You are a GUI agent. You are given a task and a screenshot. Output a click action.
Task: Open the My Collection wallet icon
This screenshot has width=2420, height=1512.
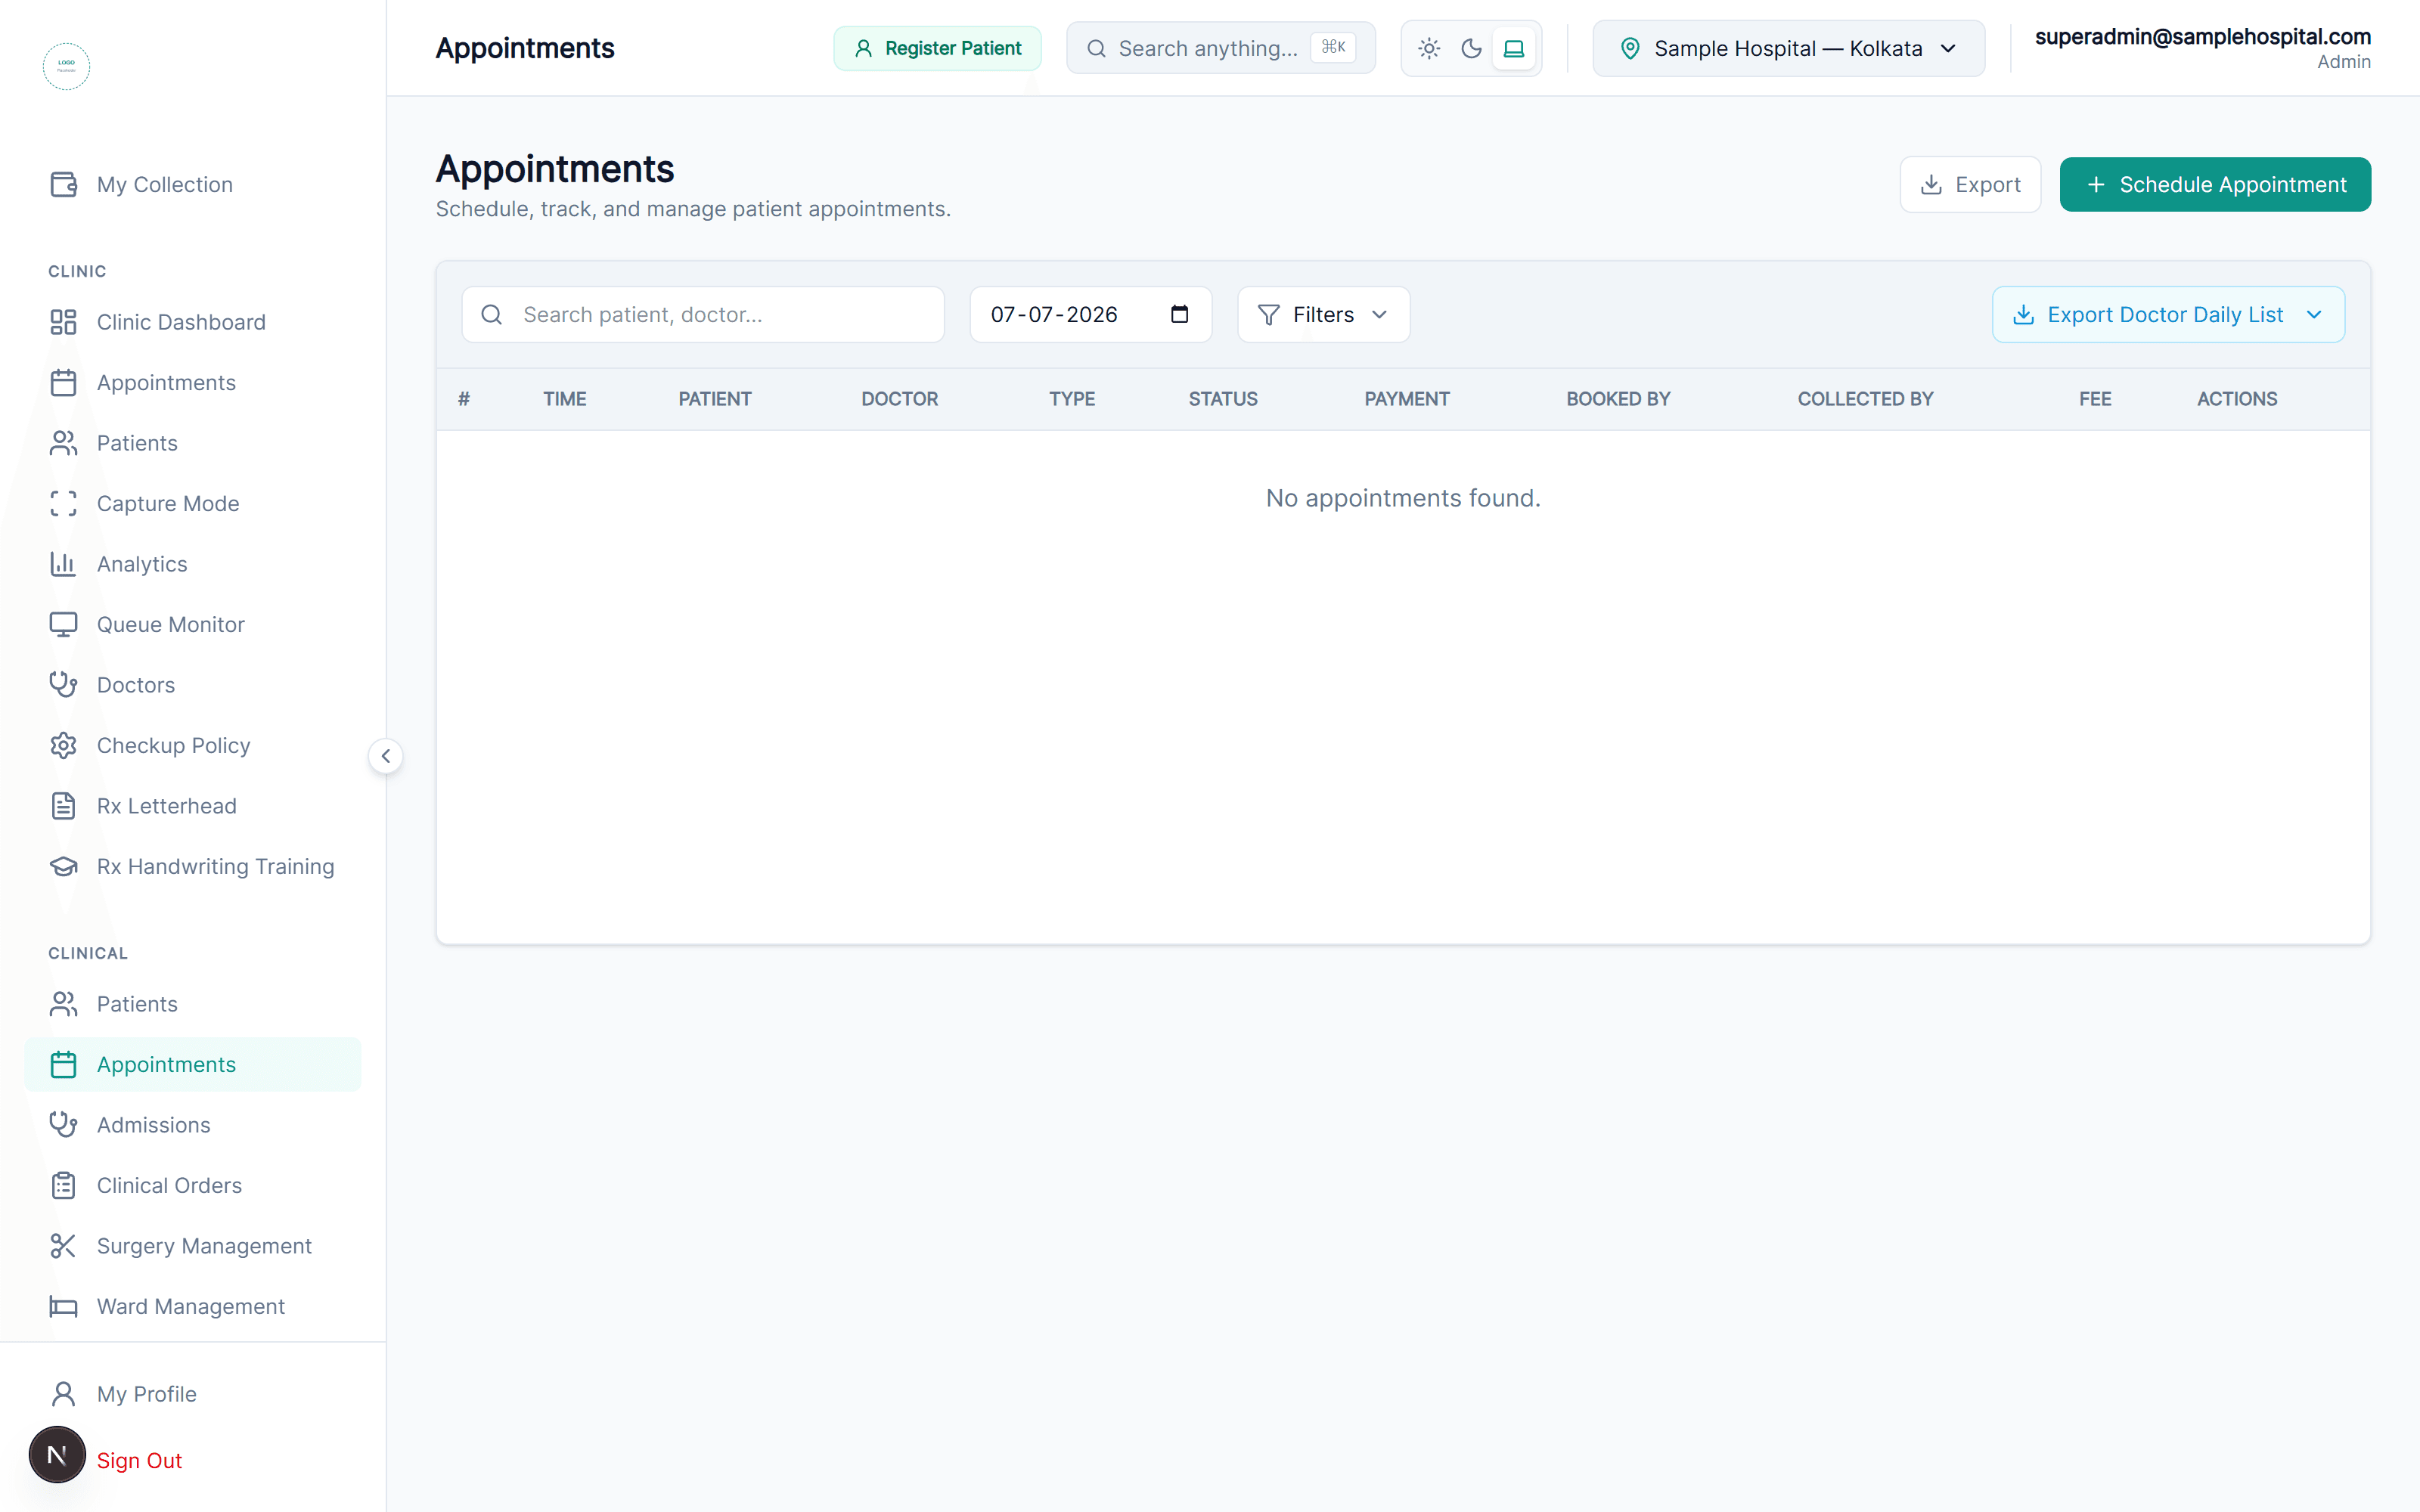(x=63, y=184)
